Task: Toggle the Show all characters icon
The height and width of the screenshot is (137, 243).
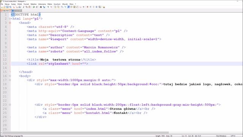Action: tap(65, 7)
